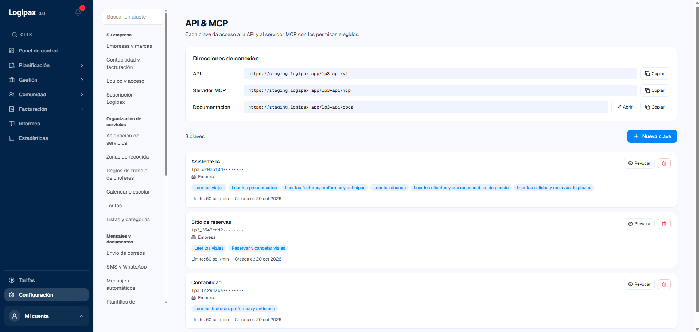Click the docs URL text

tap(426, 107)
